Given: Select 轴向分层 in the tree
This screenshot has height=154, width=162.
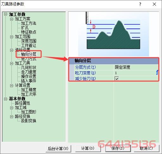Looking at the screenshot, I should (x=28, y=54).
